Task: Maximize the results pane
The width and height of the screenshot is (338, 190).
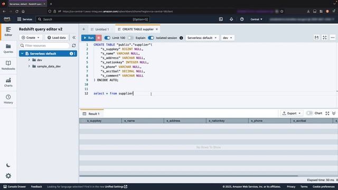Action: (327, 113)
